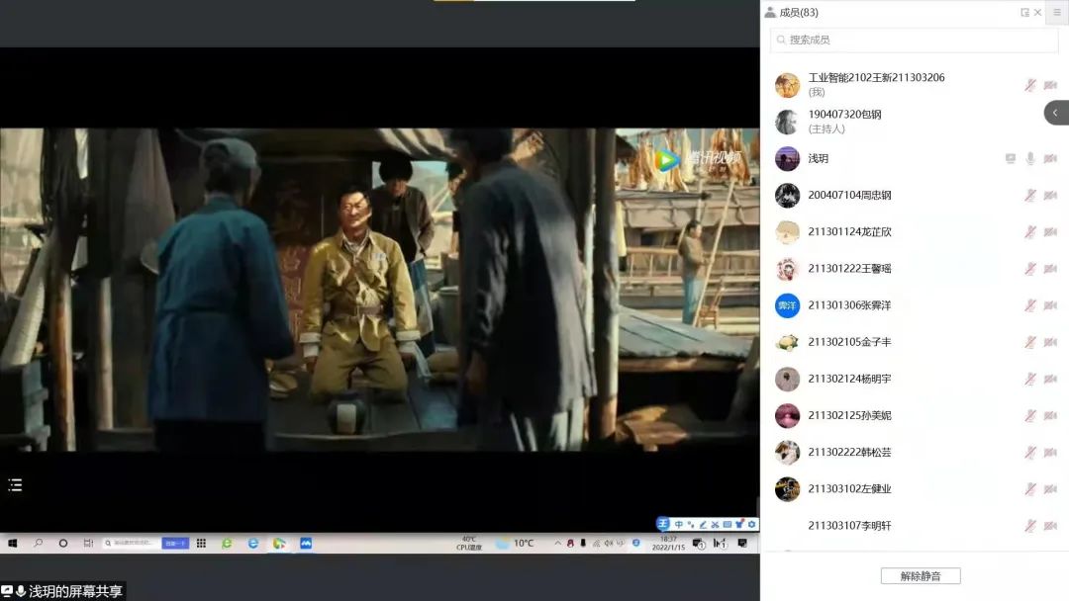Open Cortana circle on the shared taskbar
1069x601 pixels.
click(x=63, y=543)
